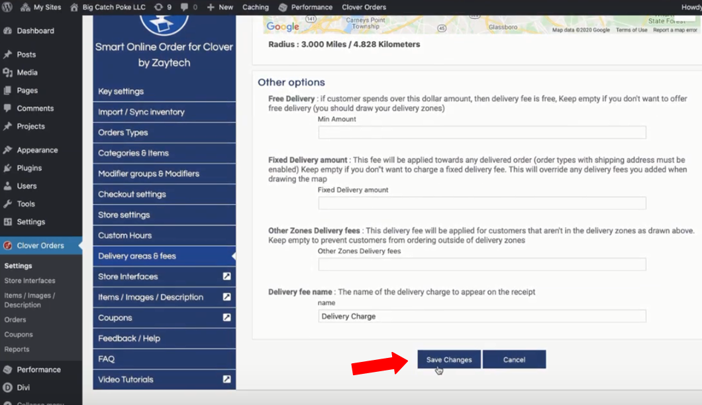Switch to Checkout settings

(164, 194)
